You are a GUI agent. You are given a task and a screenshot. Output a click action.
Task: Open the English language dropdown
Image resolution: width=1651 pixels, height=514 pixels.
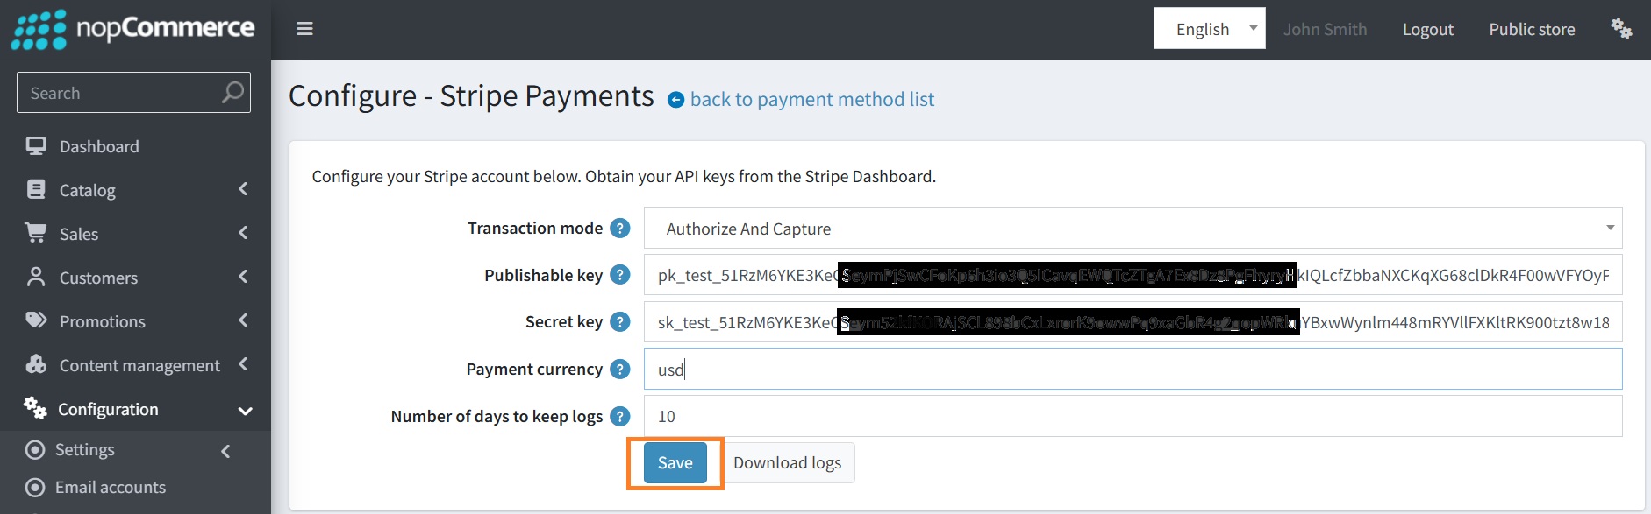(1209, 29)
